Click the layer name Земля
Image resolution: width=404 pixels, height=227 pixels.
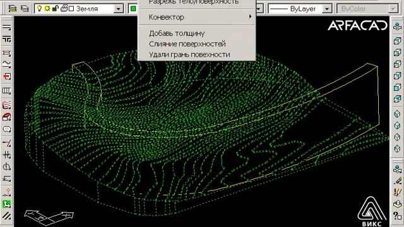tap(87, 9)
